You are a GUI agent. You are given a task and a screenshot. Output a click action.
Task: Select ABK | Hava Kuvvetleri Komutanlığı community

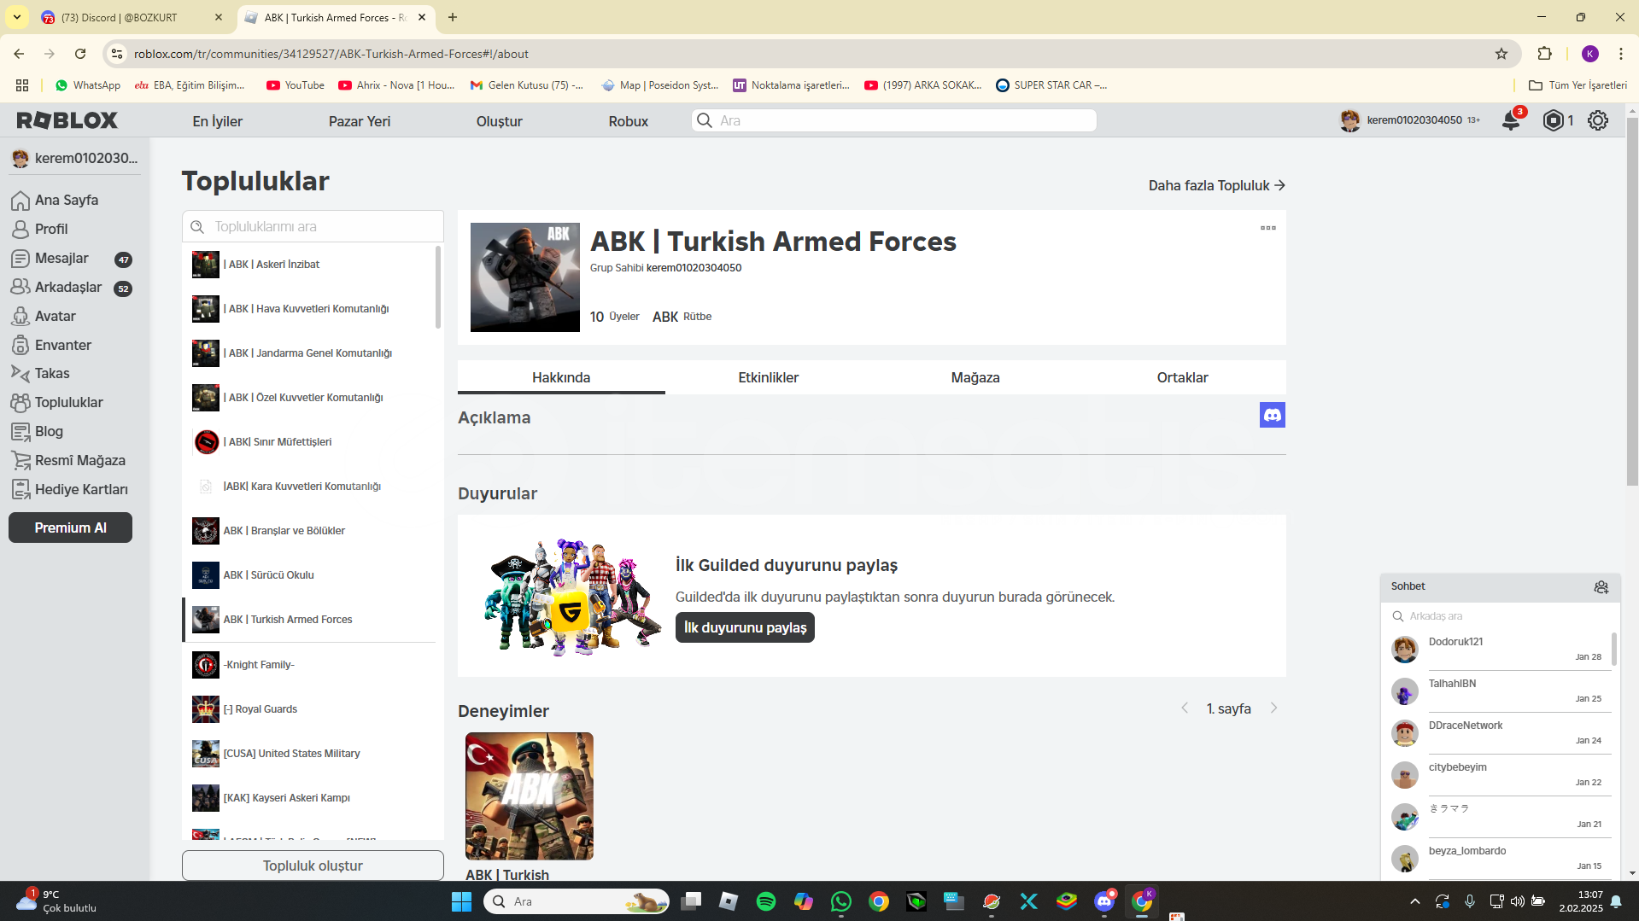point(309,309)
